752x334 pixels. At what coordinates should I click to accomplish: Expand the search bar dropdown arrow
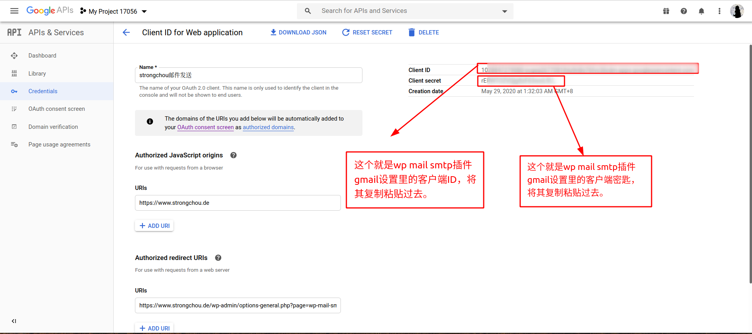(504, 11)
